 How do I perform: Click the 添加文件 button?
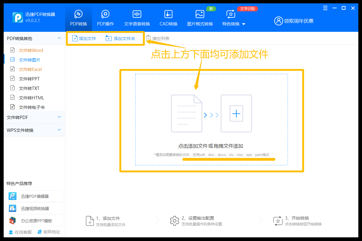pos(84,38)
